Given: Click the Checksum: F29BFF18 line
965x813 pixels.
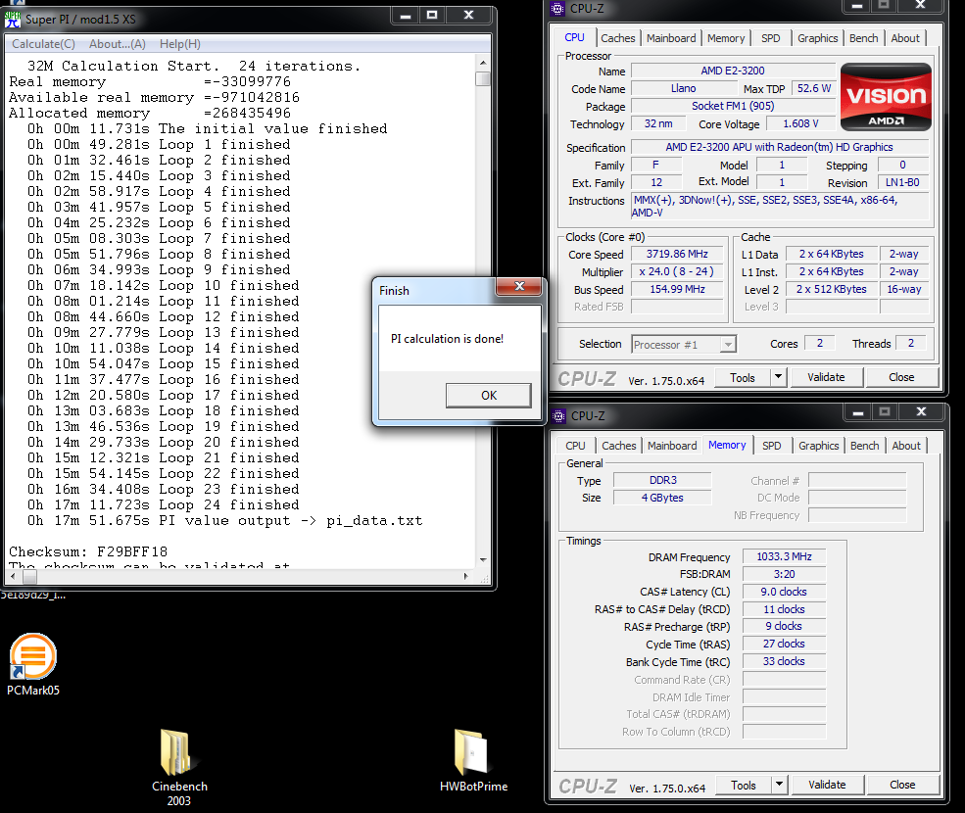Looking at the screenshot, I should pos(88,551).
